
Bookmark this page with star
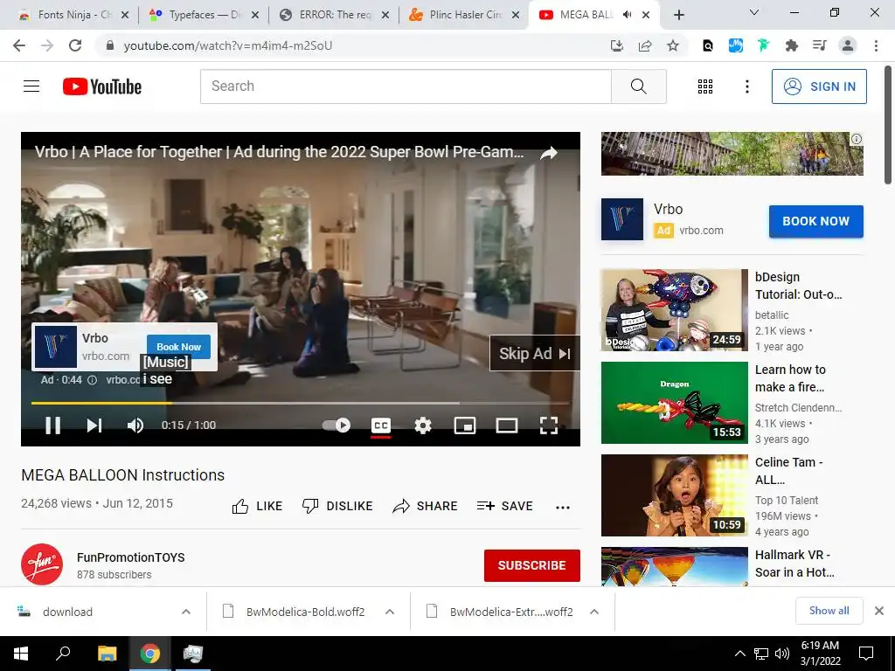673,45
